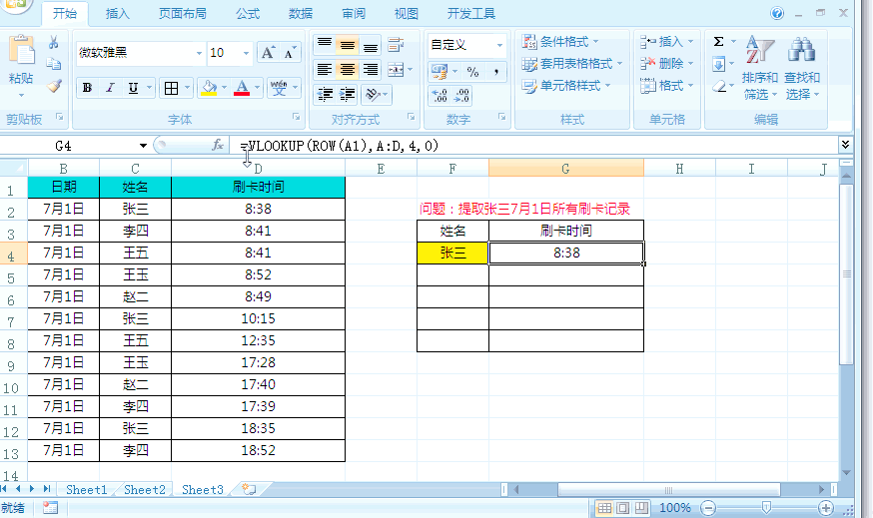Toggle underline formatting
The image size is (873, 518).
click(133, 88)
